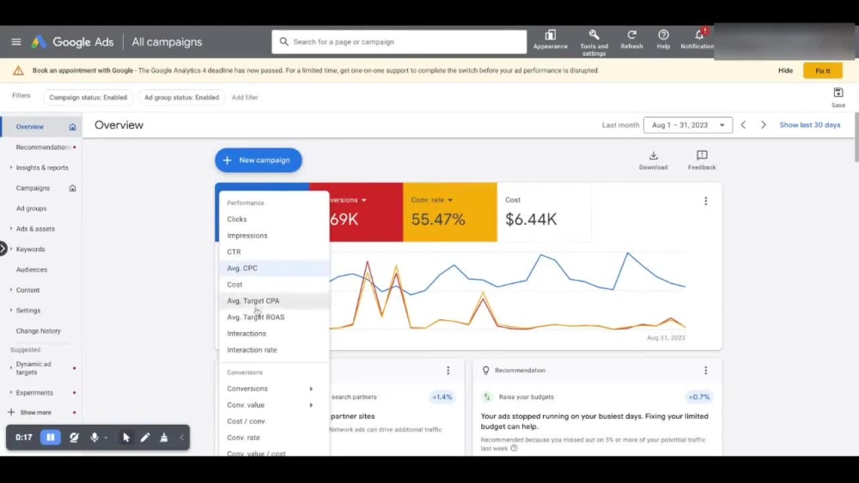The height and width of the screenshot is (483, 859).
Task: Open Change history in sidebar
Action: tap(39, 331)
